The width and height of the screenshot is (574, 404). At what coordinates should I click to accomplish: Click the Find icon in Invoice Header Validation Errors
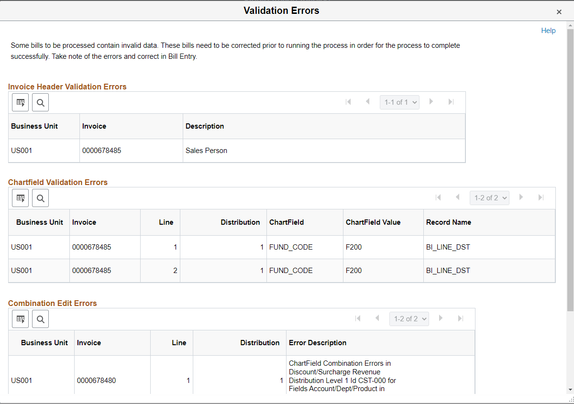coord(40,102)
